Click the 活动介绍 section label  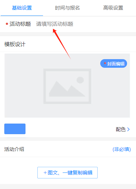coord(14,149)
